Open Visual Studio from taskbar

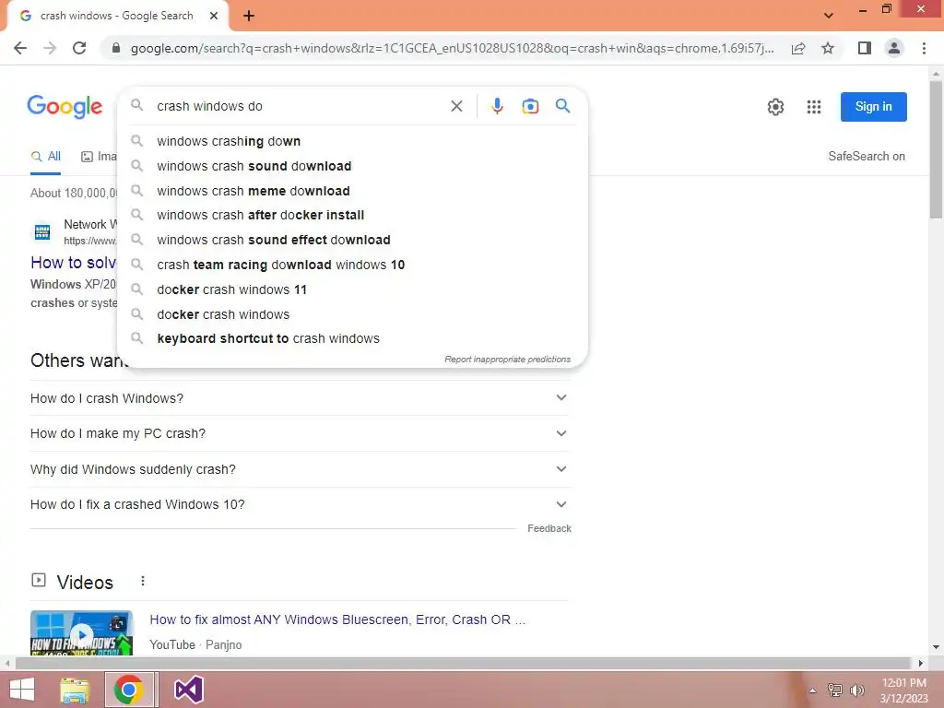coord(188,690)
